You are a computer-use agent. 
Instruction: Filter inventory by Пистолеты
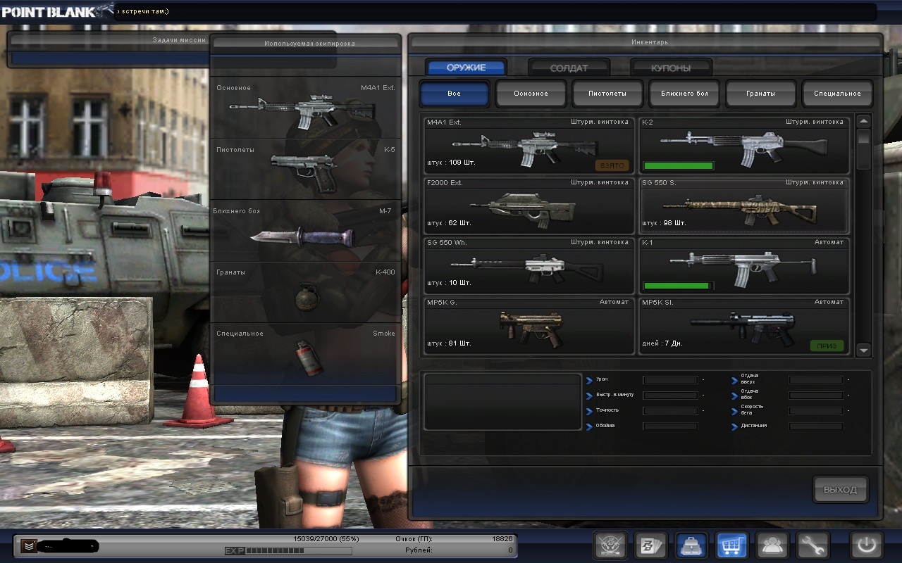coord(608,94)
